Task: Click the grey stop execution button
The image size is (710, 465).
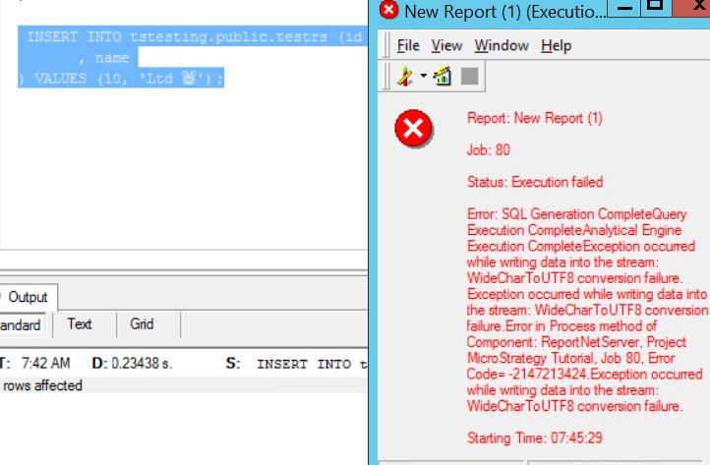Action: click(x=469, y=76)
